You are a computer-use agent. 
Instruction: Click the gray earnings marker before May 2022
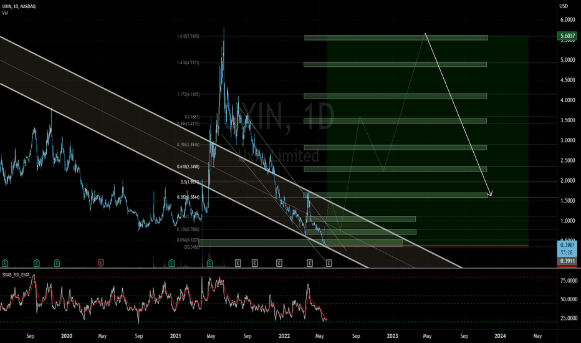click(310, 263)
